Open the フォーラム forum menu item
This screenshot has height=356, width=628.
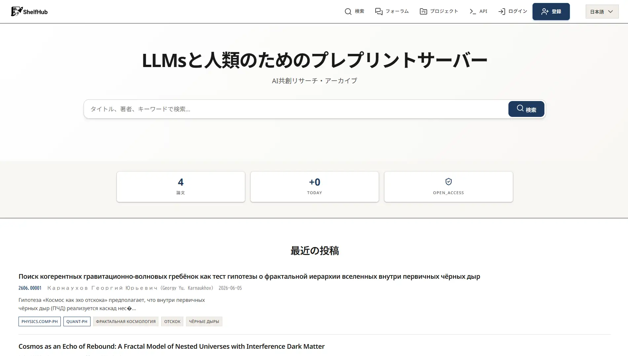[392, 12]
